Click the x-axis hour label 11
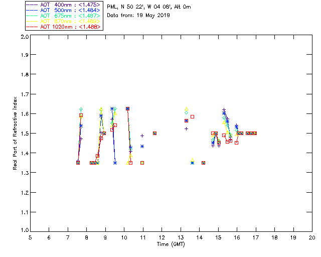 point(143,237)
